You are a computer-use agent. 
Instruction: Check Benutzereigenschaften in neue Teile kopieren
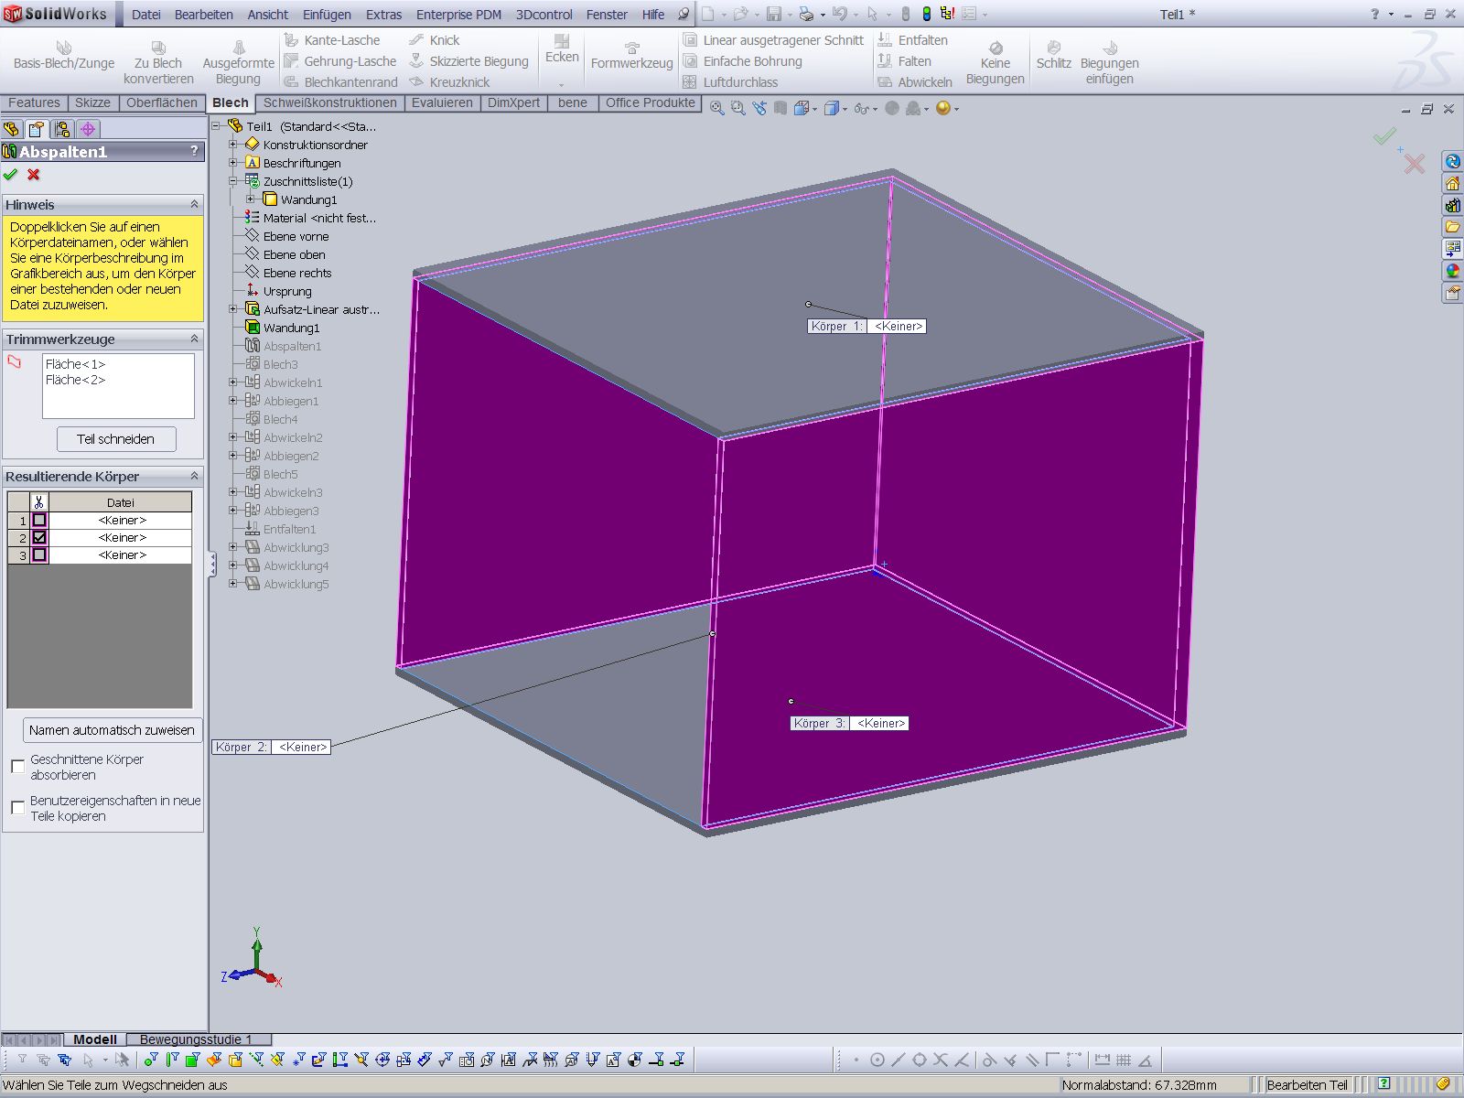click(x=18, y=807)
